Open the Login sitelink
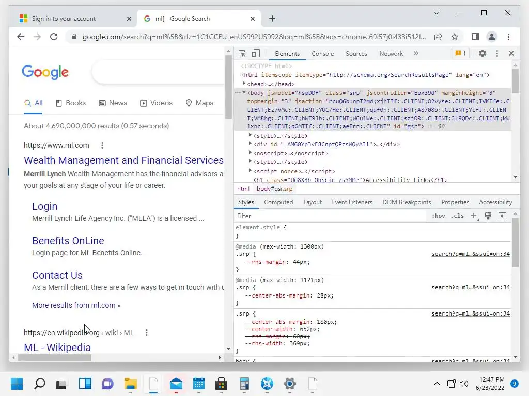Viewport: 529px width, 396px height. coord(44,206)
